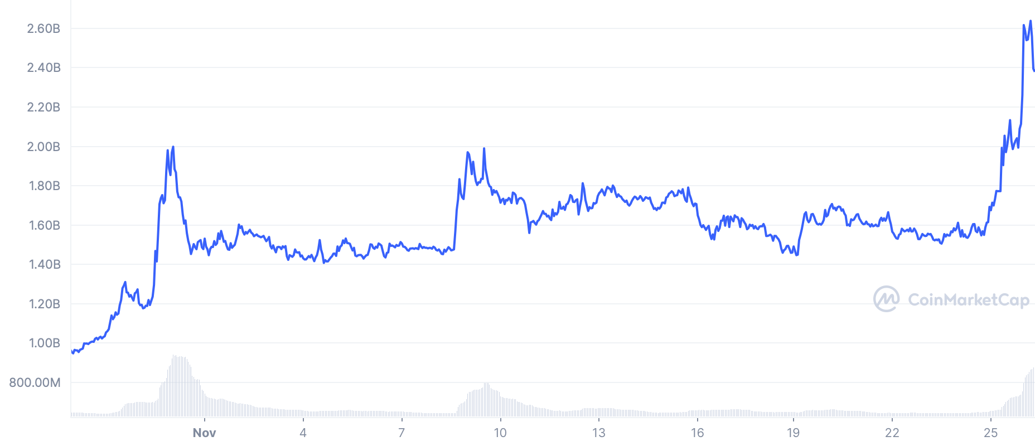This screenshot has height=446, width=1035.
Task: Click the date tick labeled 4
Action: (303, 433)
